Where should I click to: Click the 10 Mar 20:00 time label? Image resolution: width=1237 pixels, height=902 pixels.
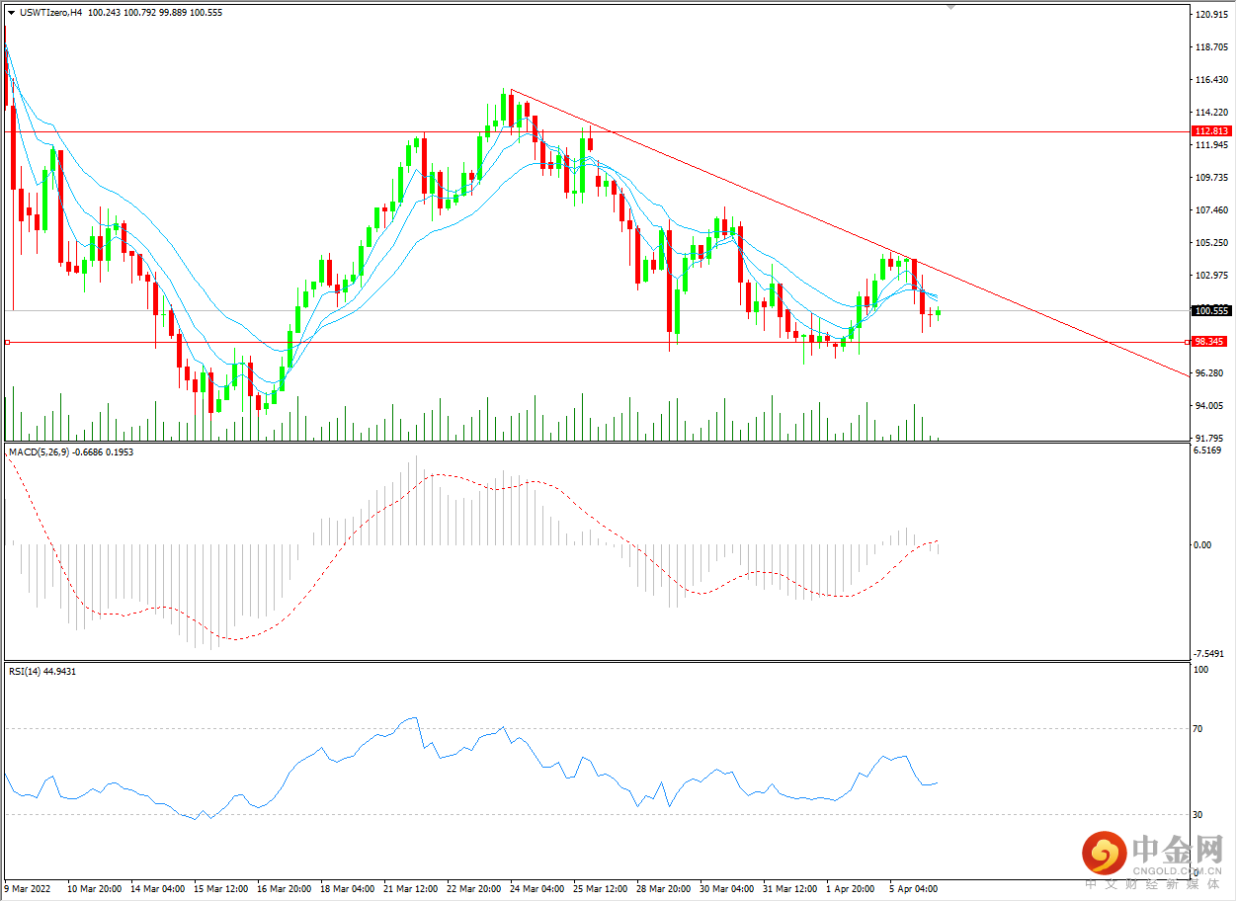(96, 889)
